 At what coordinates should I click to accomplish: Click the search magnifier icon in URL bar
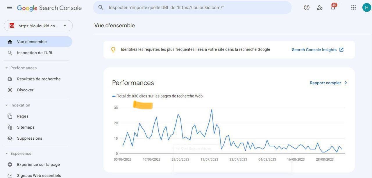pyautogui.click(x=101, y=8)
